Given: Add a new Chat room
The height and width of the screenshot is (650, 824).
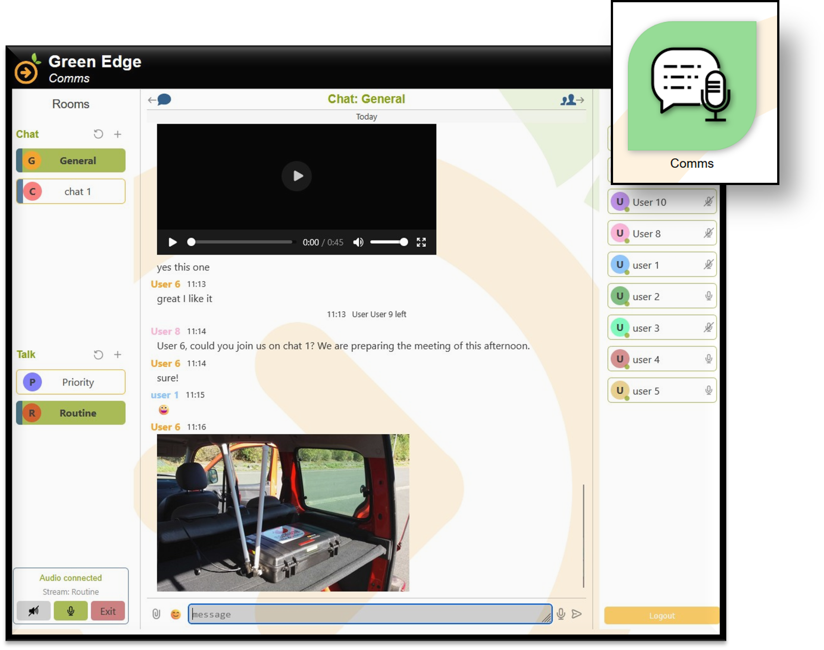Looking at the screenshot, I should [x=118, y=134].
